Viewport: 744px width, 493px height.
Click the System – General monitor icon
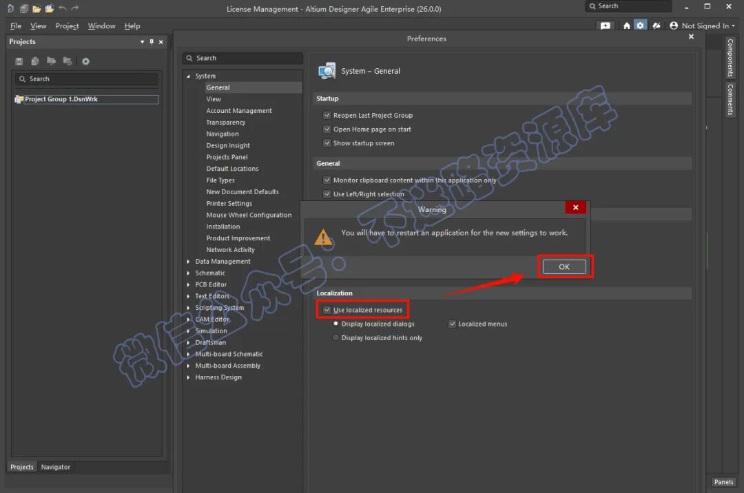[x=327, y=71]
